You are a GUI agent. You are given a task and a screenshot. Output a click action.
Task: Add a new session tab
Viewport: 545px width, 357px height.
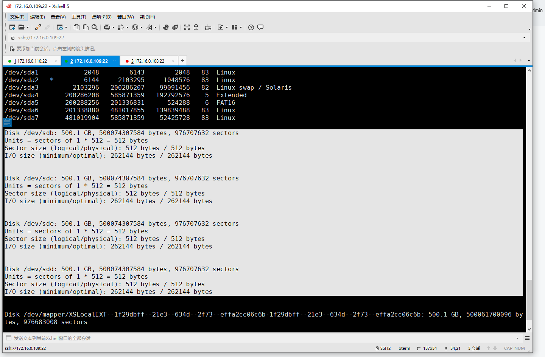pos(182,61)
